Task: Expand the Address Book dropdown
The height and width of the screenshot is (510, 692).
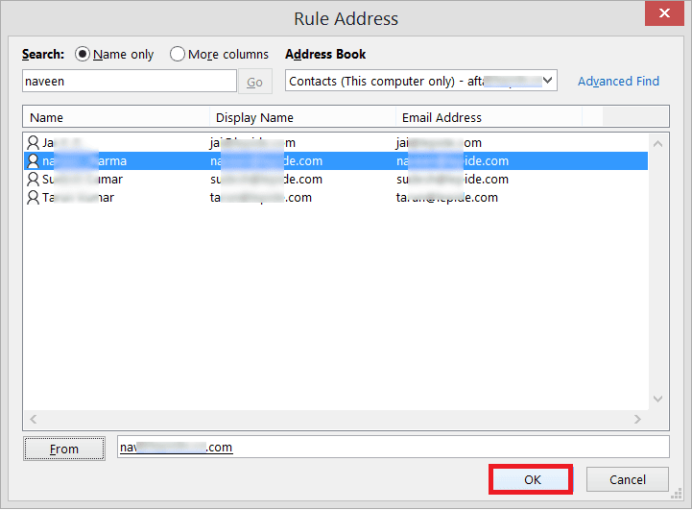Action: pos(548,82)
